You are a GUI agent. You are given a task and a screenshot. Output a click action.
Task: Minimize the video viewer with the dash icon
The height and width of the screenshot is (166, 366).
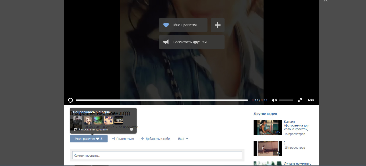(326, 8)
